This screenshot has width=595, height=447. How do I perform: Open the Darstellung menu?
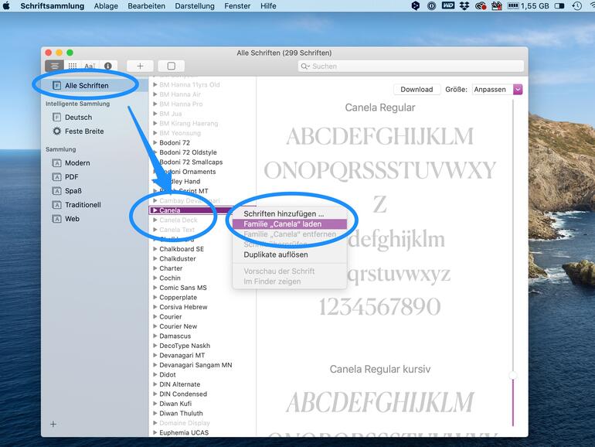coord(195,5)
